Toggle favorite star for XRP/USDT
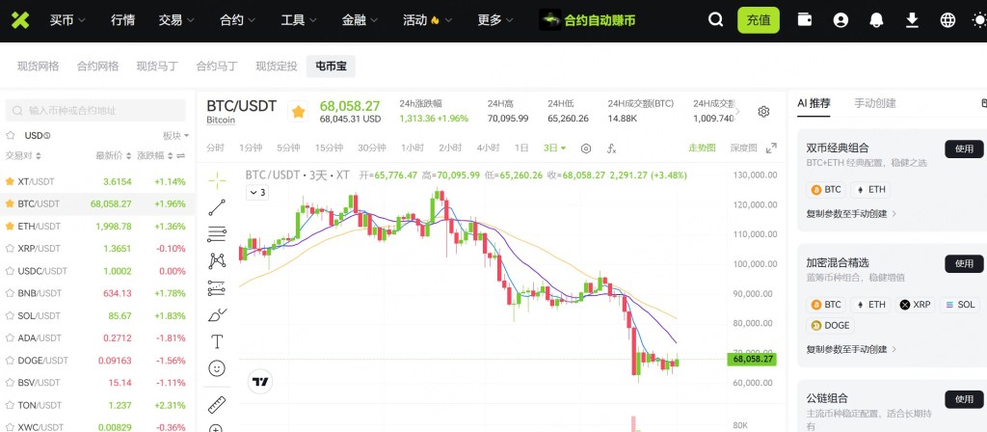Viewport: 987px width, 432px height. pos(10,248)
